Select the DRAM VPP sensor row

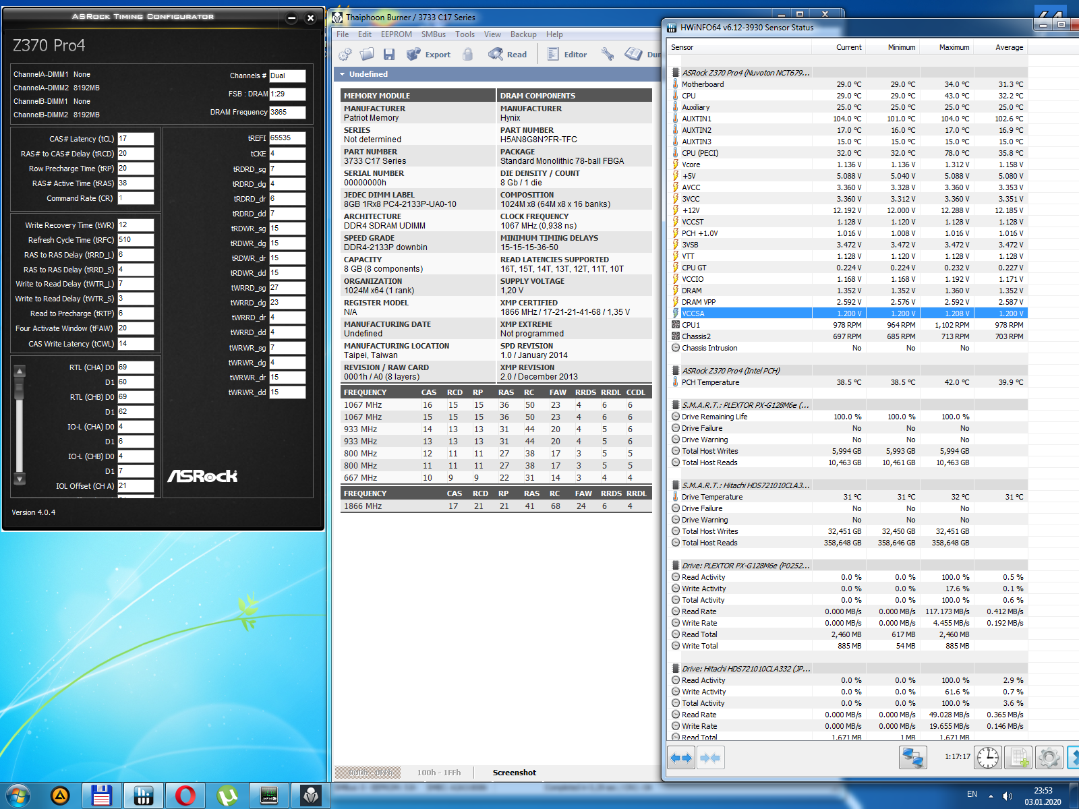pyautogui.click(x=848, y=302)
